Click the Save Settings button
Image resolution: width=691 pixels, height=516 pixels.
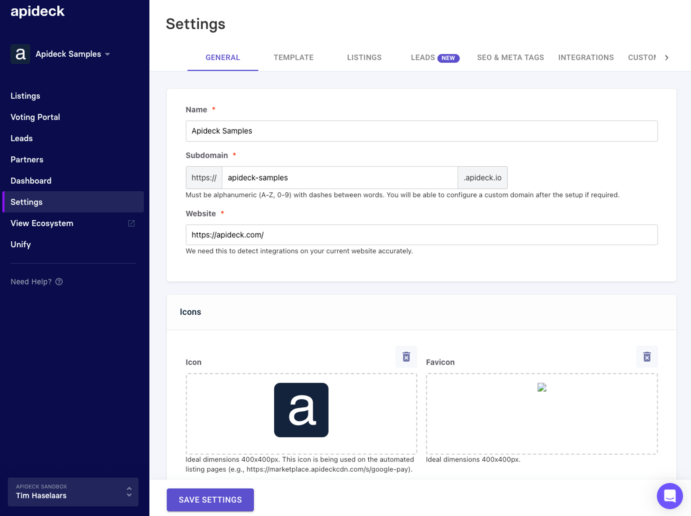(x=210, y=500)
